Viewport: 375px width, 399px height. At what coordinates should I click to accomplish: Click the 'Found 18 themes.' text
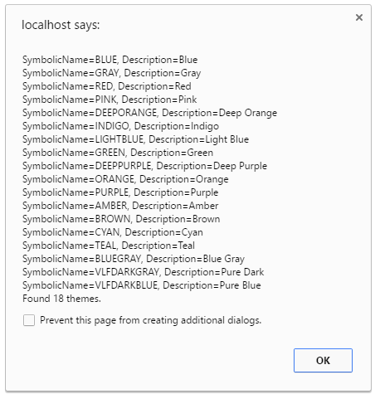tap(61, 299)
